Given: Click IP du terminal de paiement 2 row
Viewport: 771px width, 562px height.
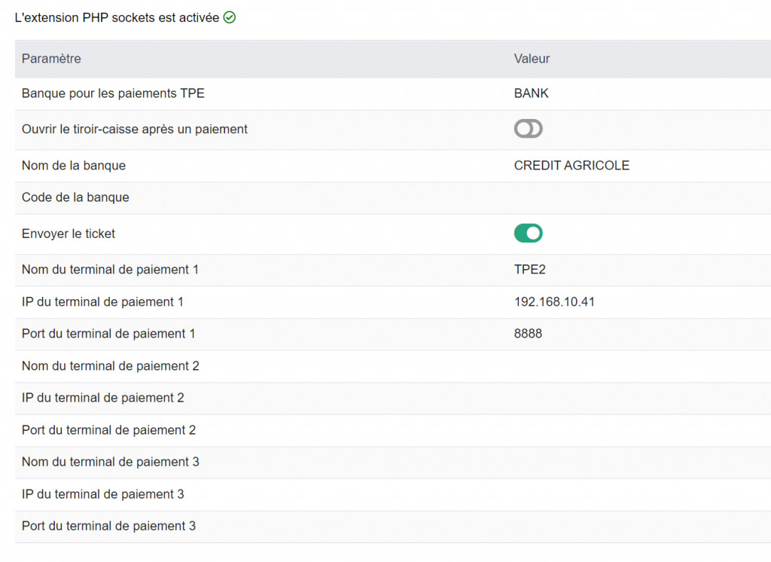Looking at the screenshot, I should point(393,398).
